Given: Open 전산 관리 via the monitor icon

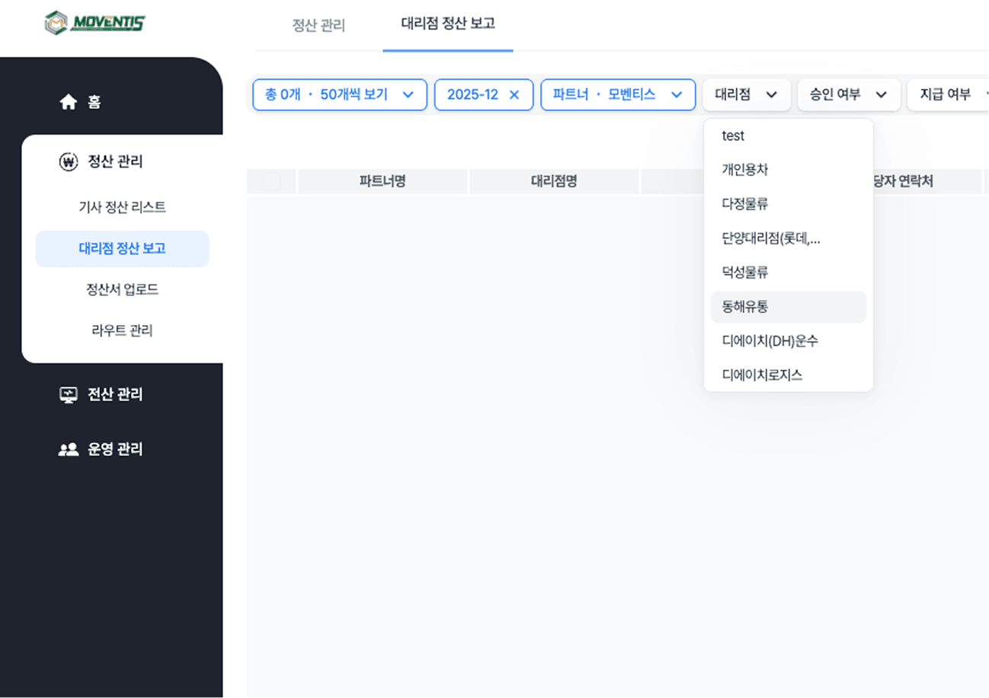Looking at the screenshot, I should point(70,394).
